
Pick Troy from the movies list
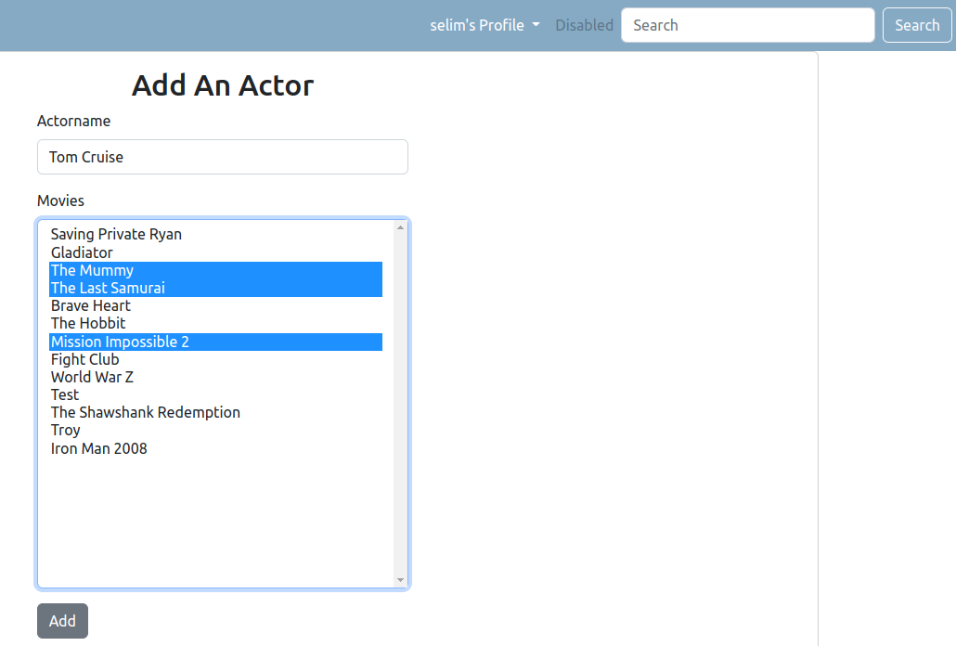click(x=216, y=431)
